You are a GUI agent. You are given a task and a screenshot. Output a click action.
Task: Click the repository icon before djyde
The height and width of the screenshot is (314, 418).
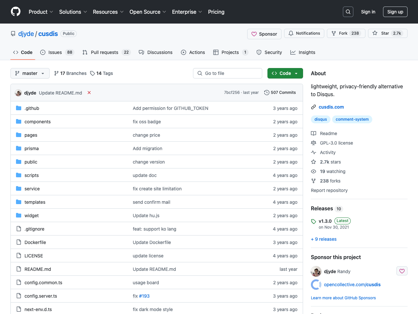pos(13,34)
